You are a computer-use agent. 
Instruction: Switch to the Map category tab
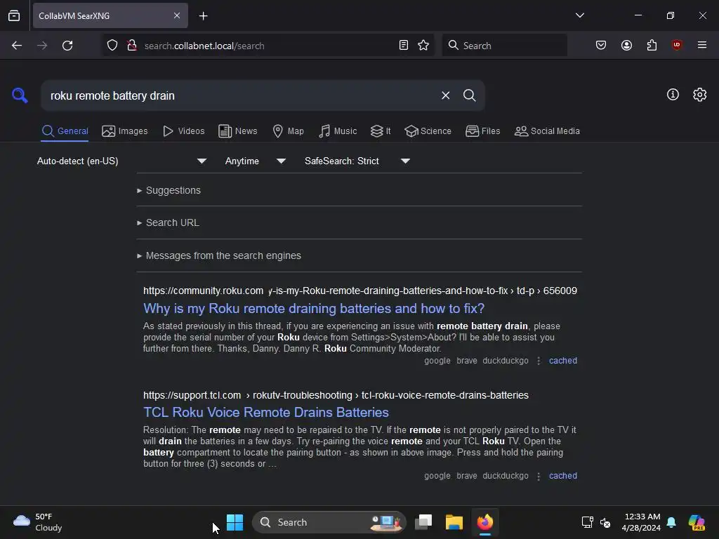tap(288, 131)
